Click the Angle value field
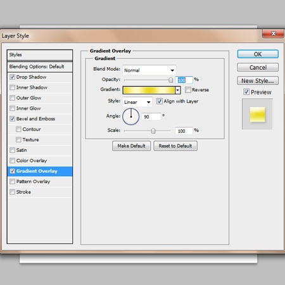This screenshot has height=285, width=285. tap(151, 117)
